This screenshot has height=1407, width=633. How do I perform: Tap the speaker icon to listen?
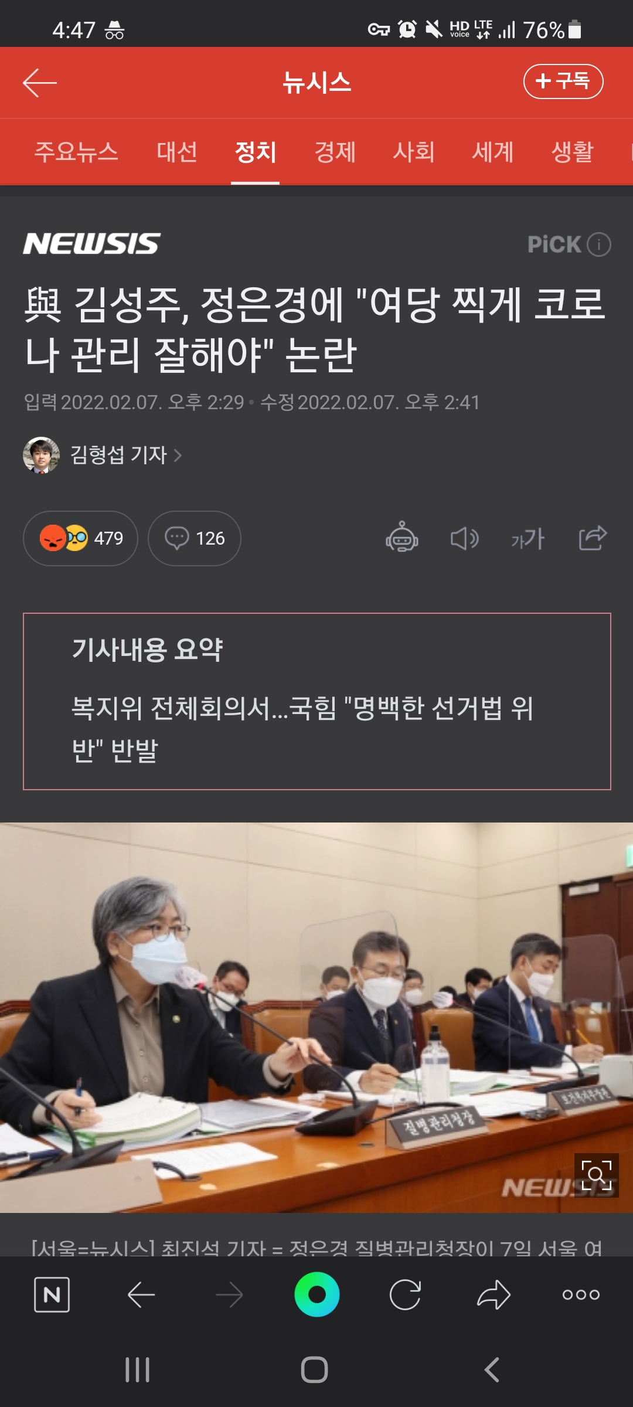pyautogui.click(x=465, y=538)
